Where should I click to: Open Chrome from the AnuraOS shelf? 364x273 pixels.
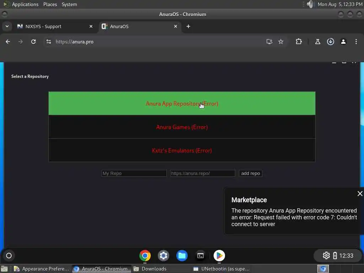[145, 256]
